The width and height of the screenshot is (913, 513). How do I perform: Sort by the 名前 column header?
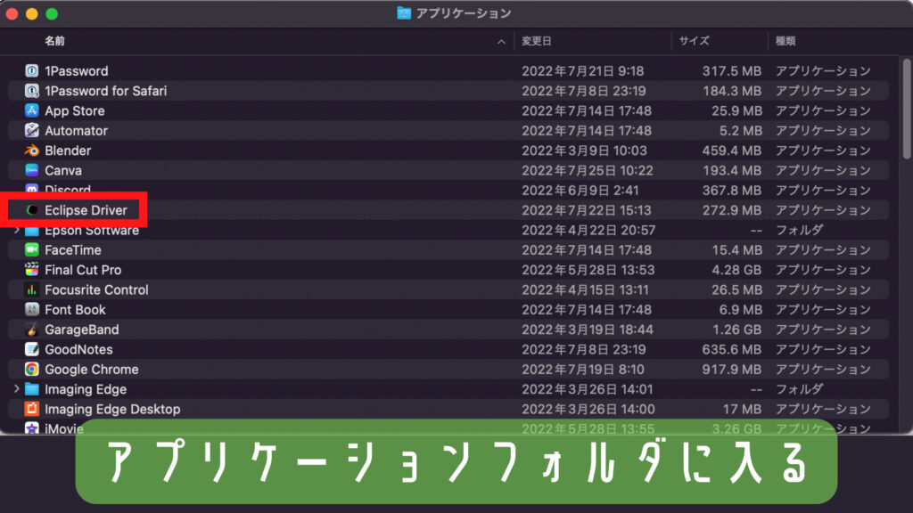coord(54,41)
